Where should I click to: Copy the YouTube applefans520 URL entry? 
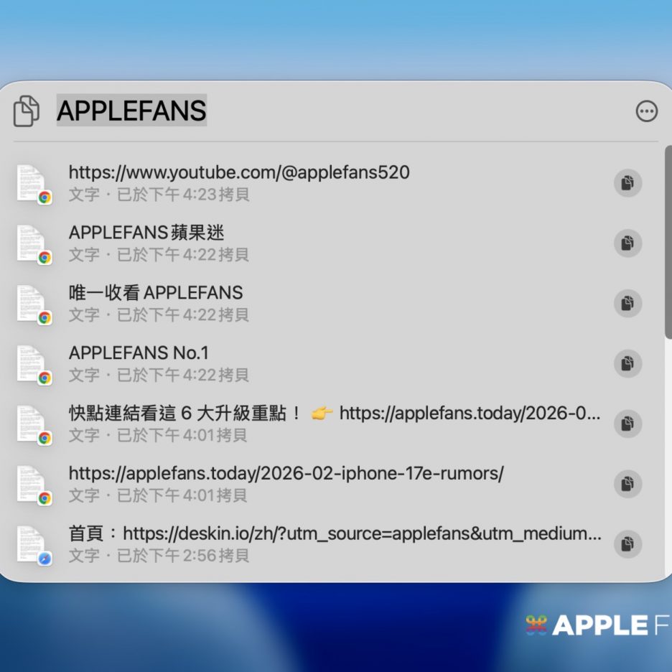pos(627,183)
